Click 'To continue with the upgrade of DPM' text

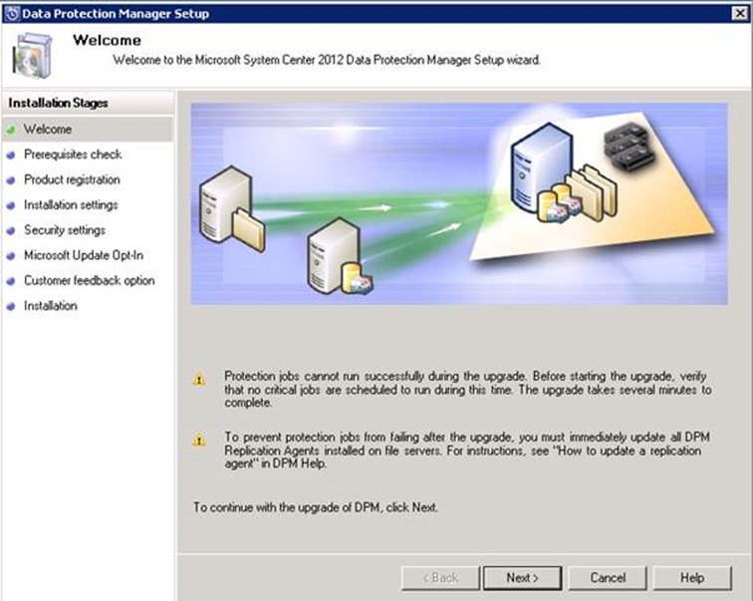tap(316, 507)
